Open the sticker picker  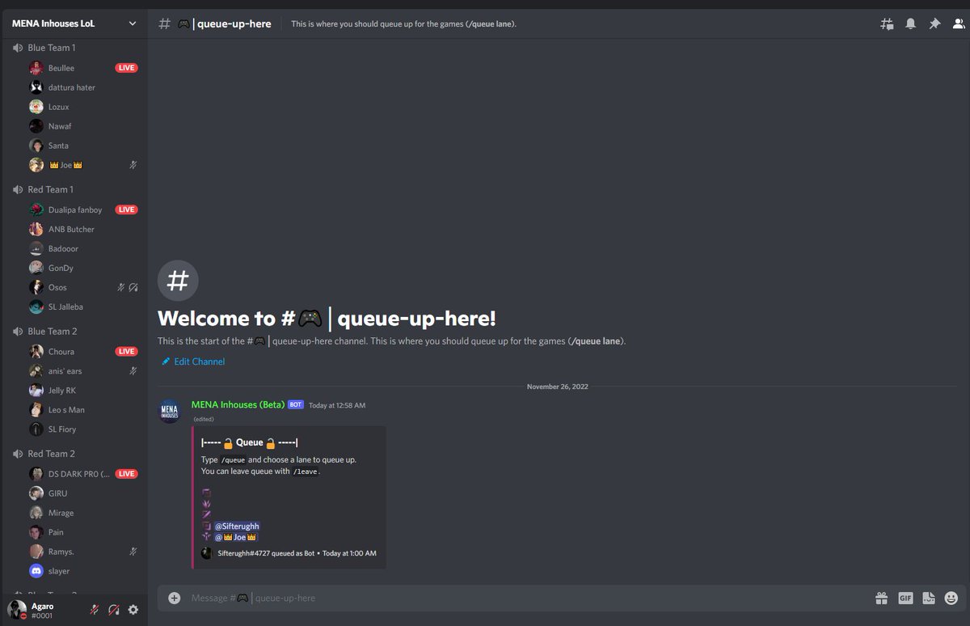929,598
